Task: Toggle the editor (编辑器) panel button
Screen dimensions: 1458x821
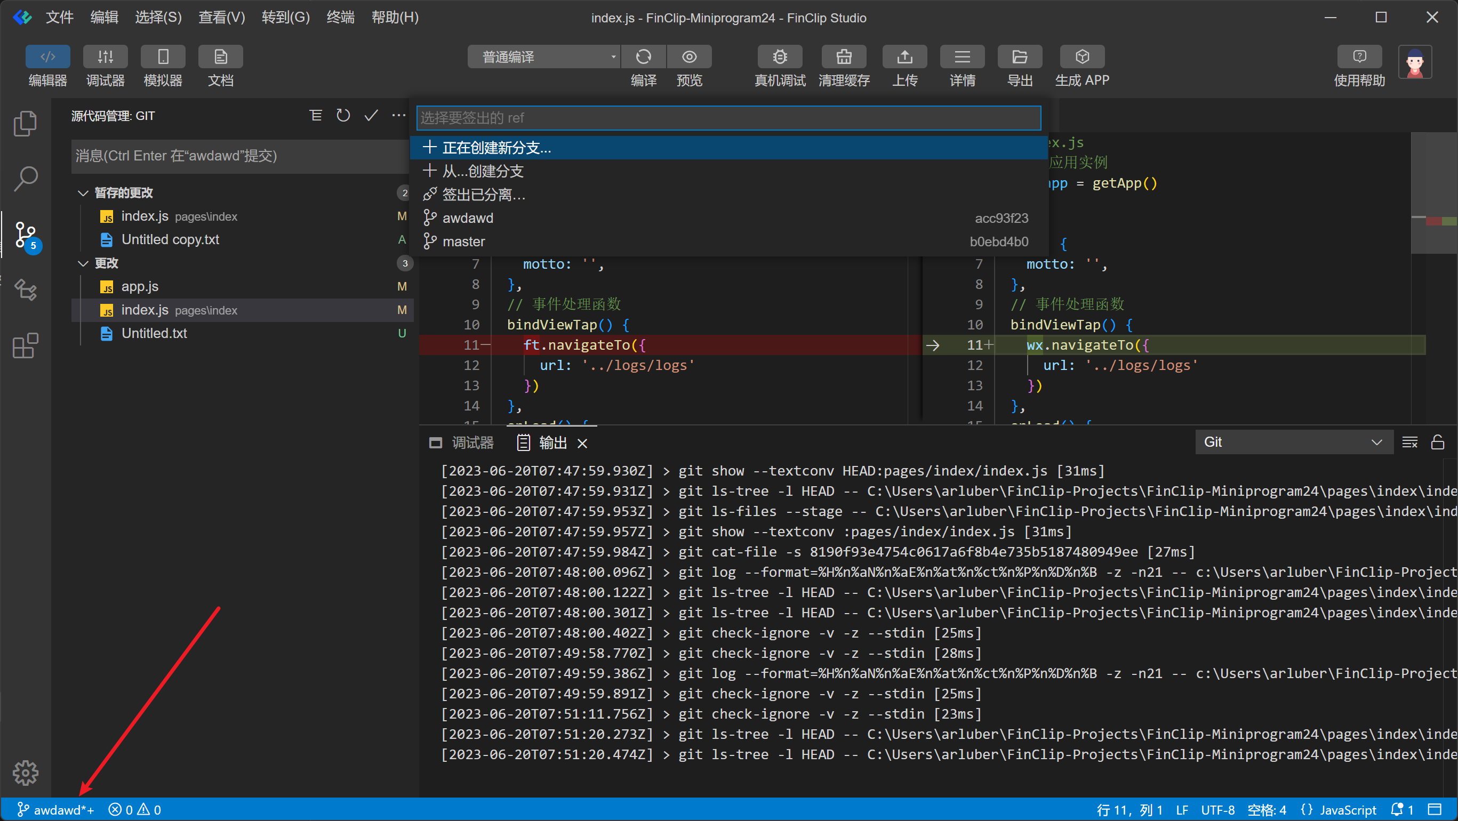Action: point(47,57)
